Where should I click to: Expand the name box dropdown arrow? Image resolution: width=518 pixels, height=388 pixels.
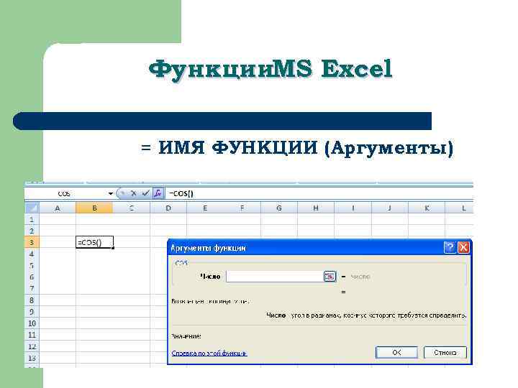[111, 194]
